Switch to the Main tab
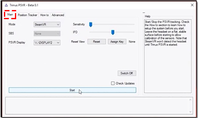 coord(10,15)
